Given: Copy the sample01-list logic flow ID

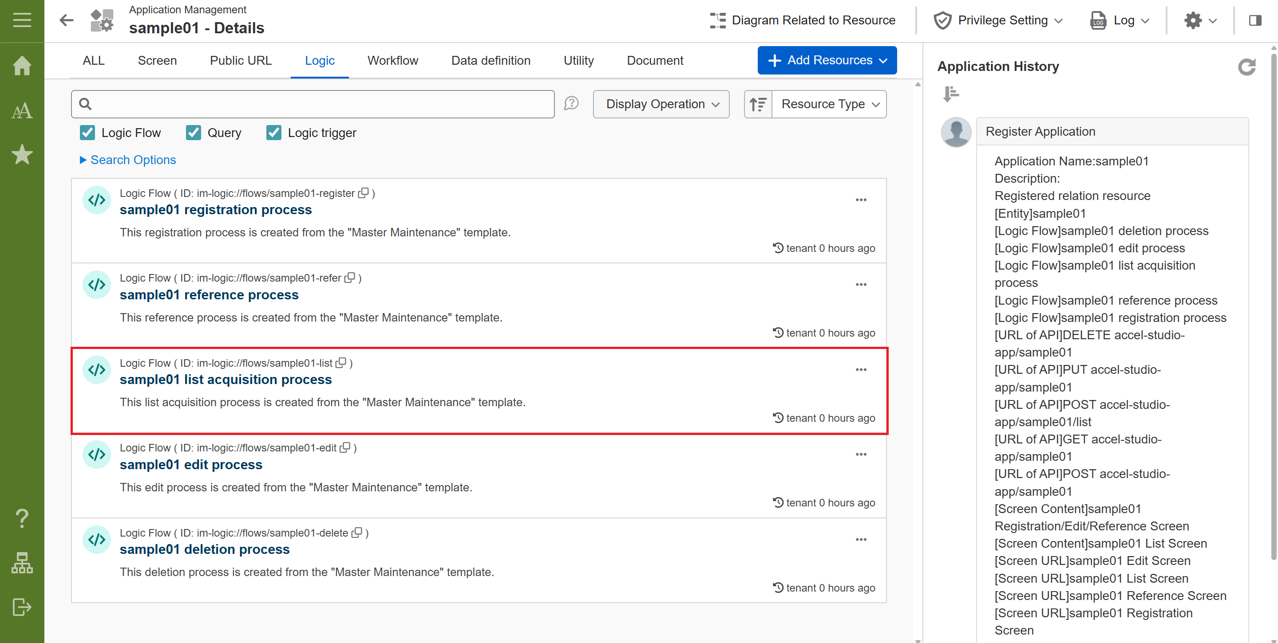Looking at the screenshot, I should (341, 363).
